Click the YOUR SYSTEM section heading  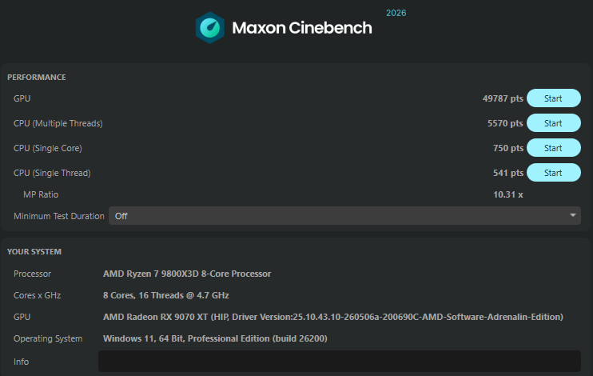34,252
